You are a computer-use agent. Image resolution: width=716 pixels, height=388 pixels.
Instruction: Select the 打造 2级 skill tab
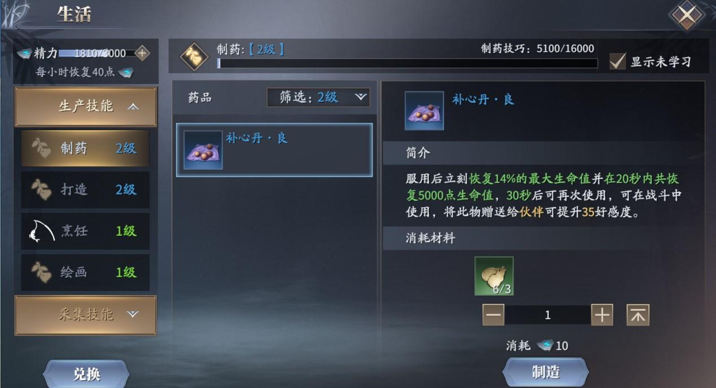(85, 189)
